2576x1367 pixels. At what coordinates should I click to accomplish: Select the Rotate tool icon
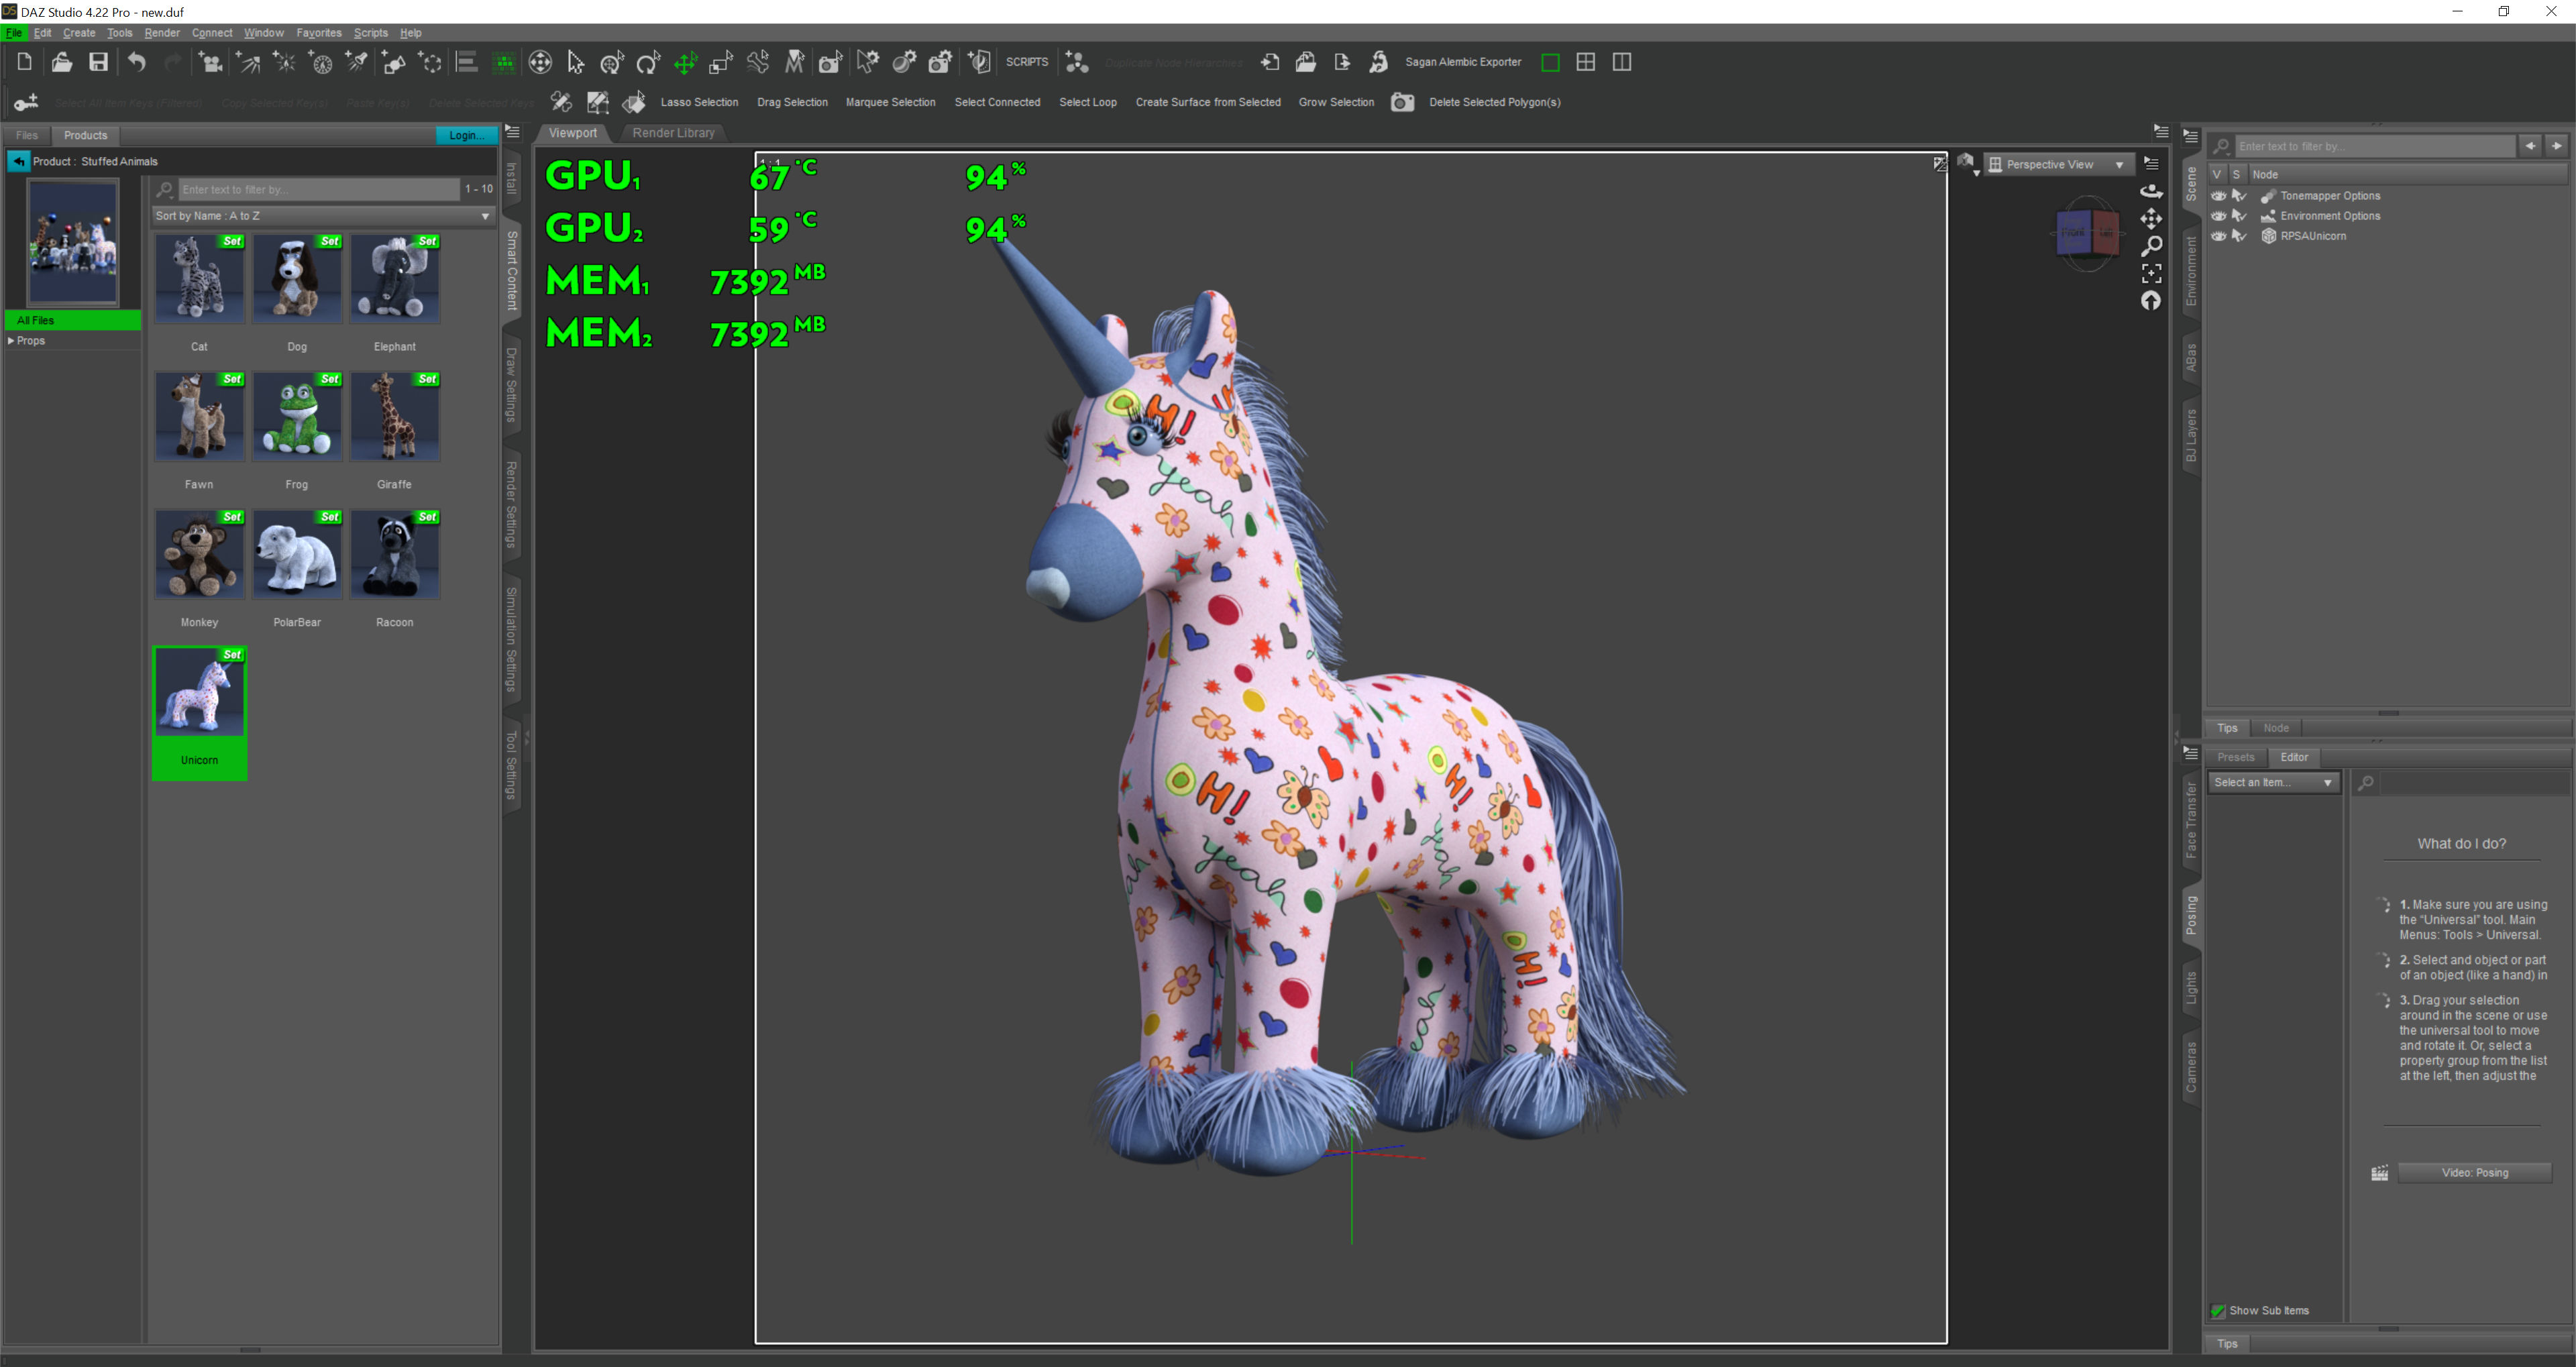click(x=648, y=63)
